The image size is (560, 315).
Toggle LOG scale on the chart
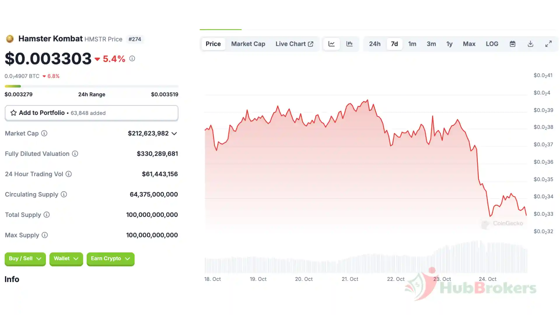click(492, 44)
